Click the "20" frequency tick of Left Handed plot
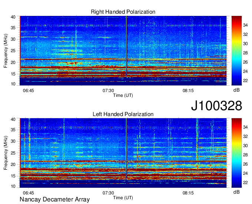This screenshot has height=204, width=252. click(x=13, y=164)
